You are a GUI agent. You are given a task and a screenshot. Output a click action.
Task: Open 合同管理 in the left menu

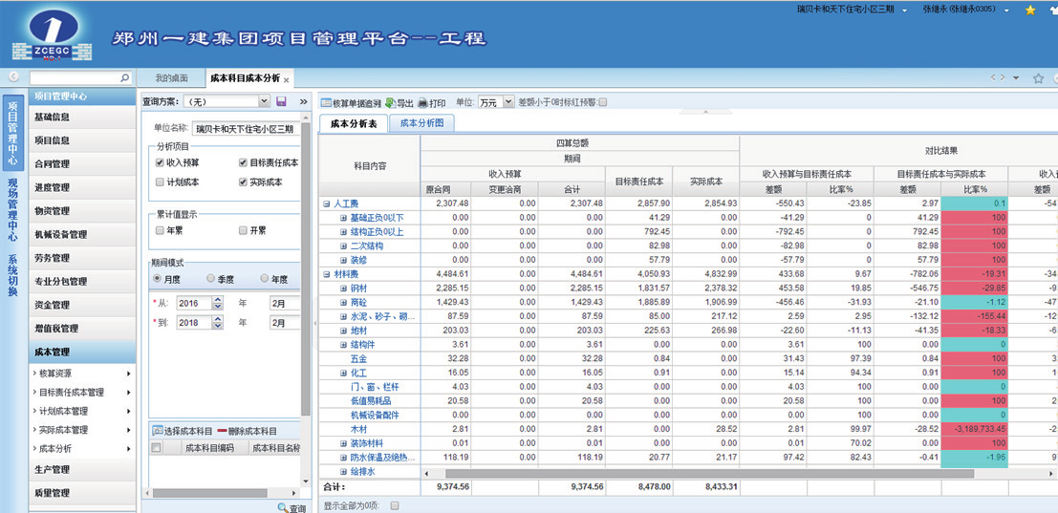(53, 164)
